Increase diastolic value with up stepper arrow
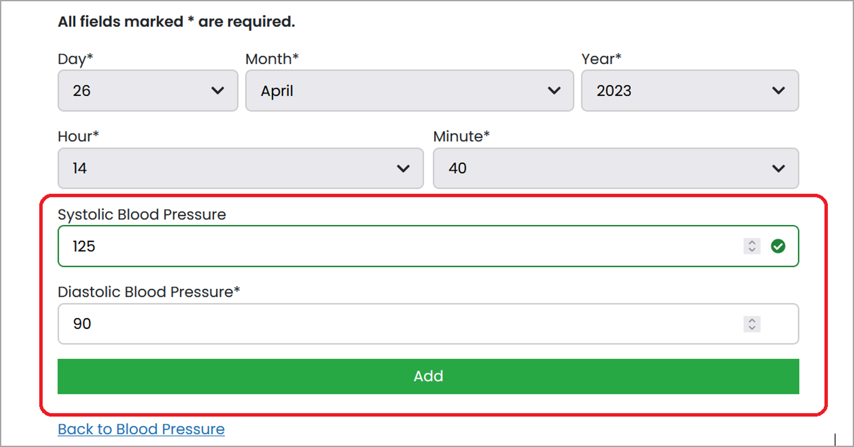Viewport: 854px width, 447px height. click(x=752, y=320)
